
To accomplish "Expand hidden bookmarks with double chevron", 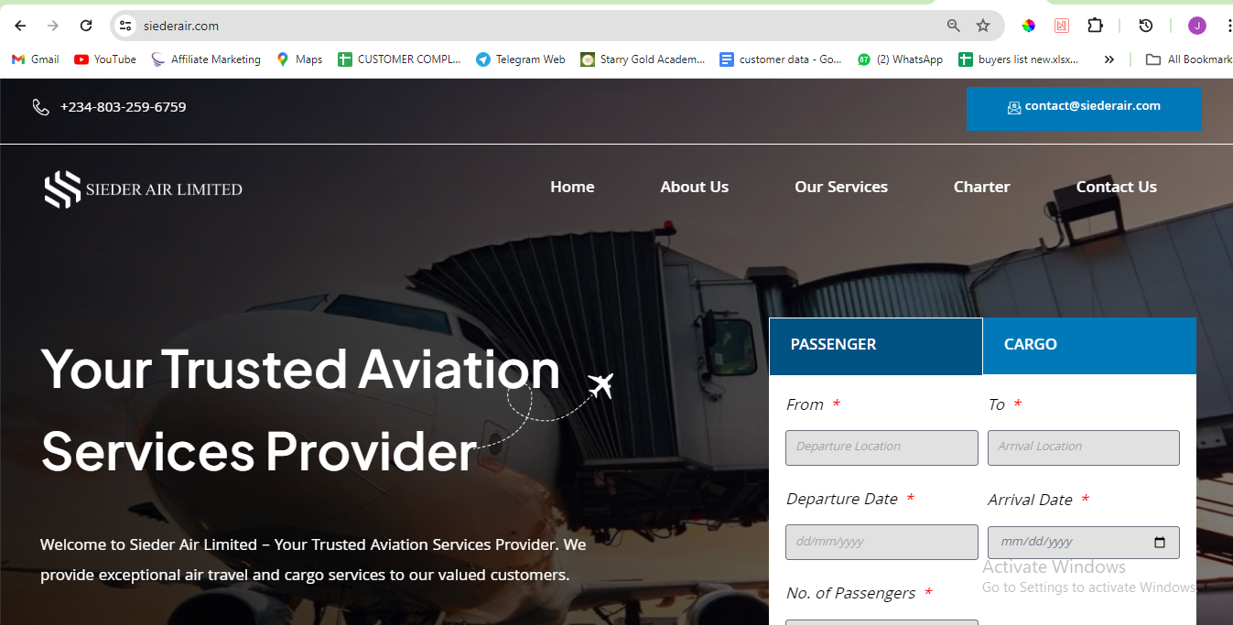I will (x=1109, y=59).
